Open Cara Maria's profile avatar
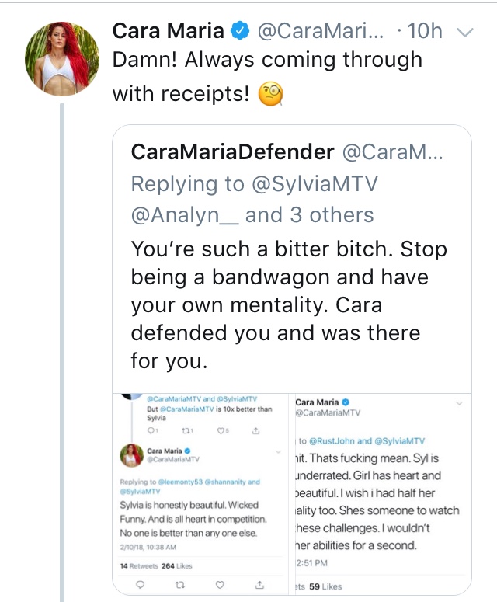The image size is (497, 602). (62, 59)
